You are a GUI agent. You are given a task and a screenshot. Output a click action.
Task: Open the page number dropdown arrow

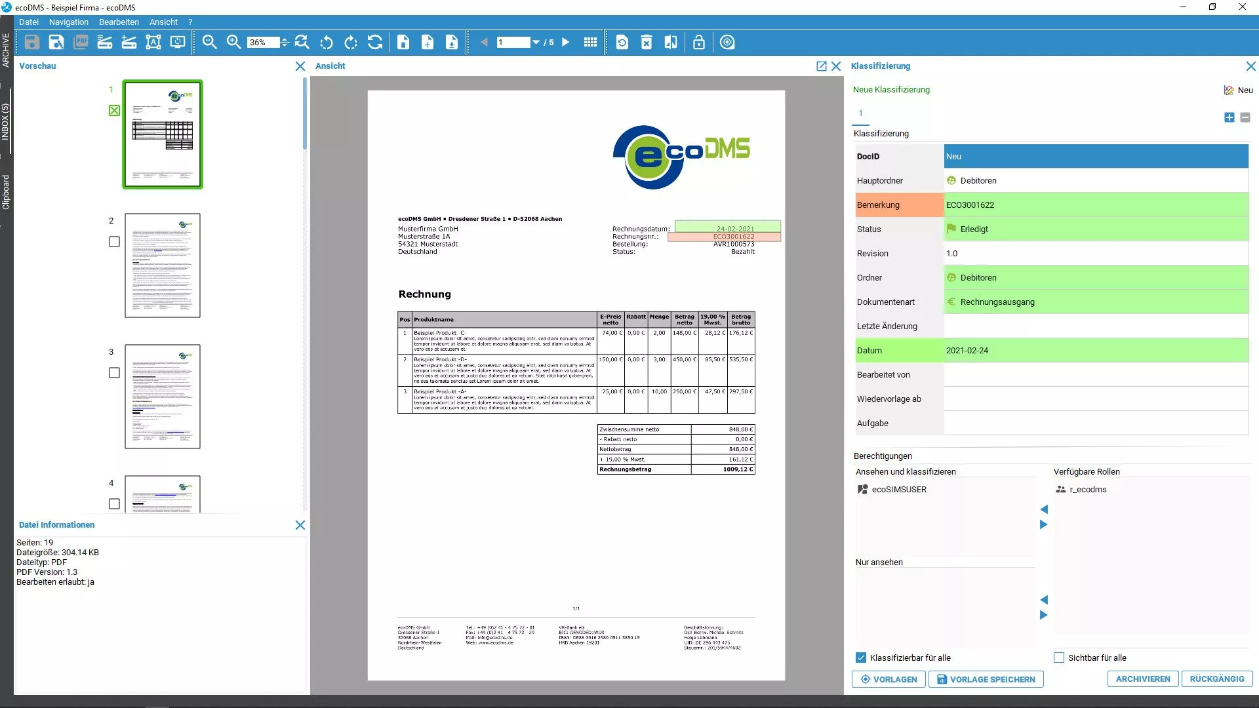pos(536,43)
